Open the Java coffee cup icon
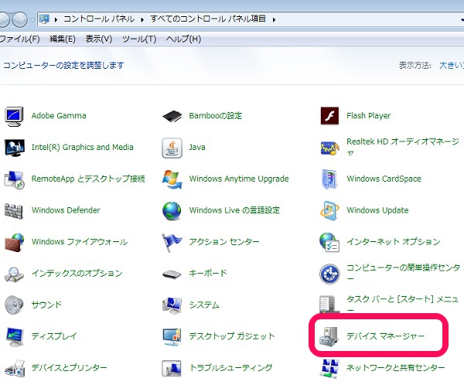The height and width of the screenshot is (385, 464). point(172,148)
